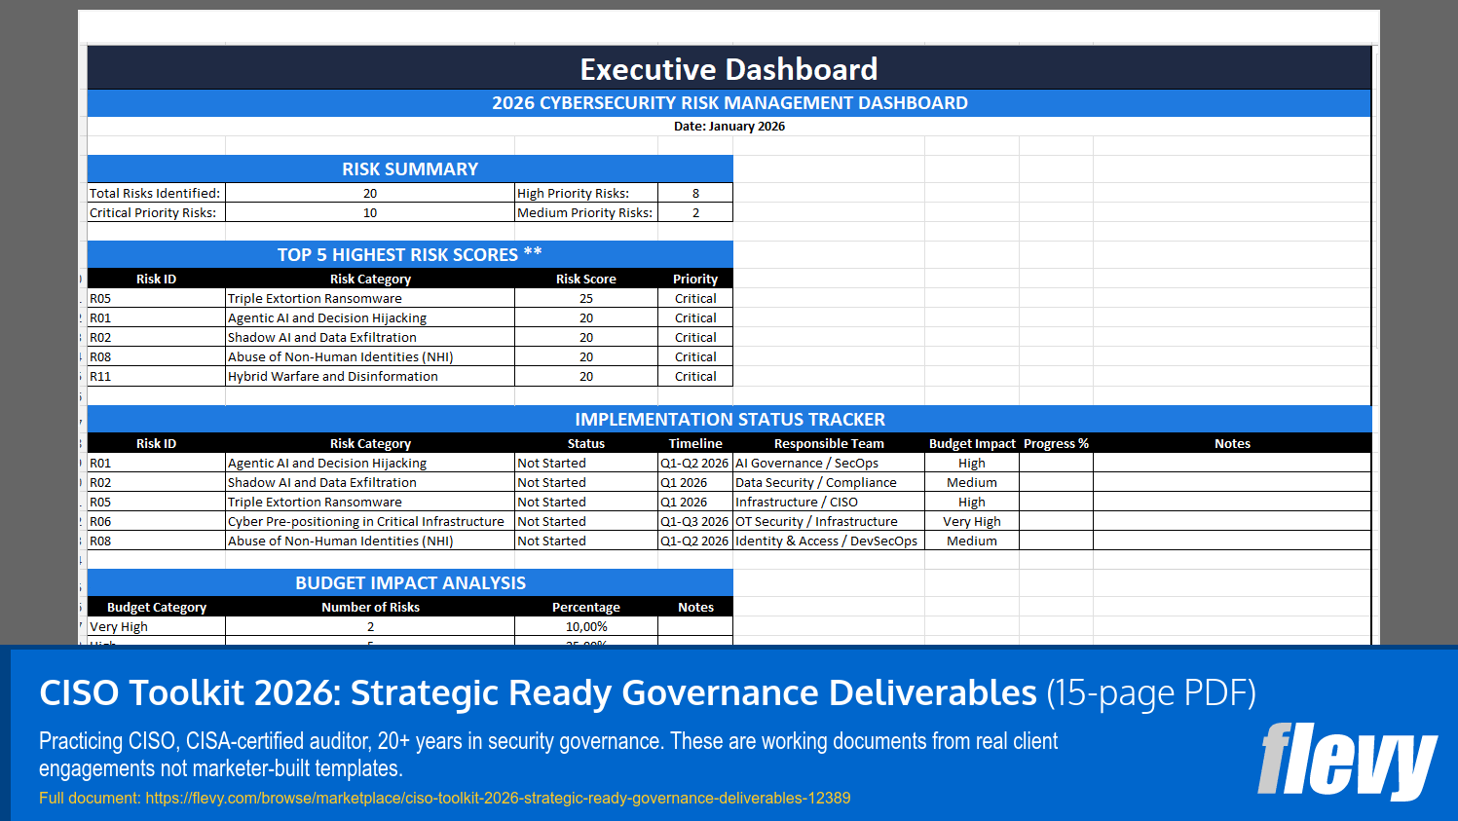Select the Timeline column header

coord(695,443)
